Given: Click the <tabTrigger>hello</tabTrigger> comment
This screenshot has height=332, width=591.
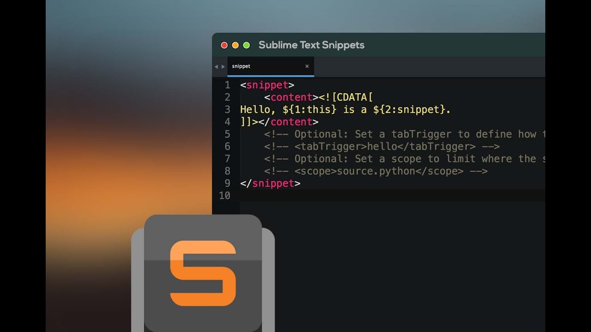Looking at the screenshot, I should click(x=382, y=147).
